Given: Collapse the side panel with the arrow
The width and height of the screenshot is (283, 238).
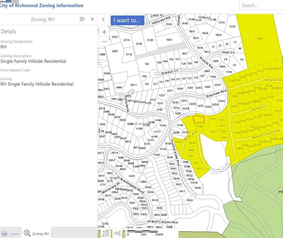Looking at the screenshot, I should (x=103, y=19).
